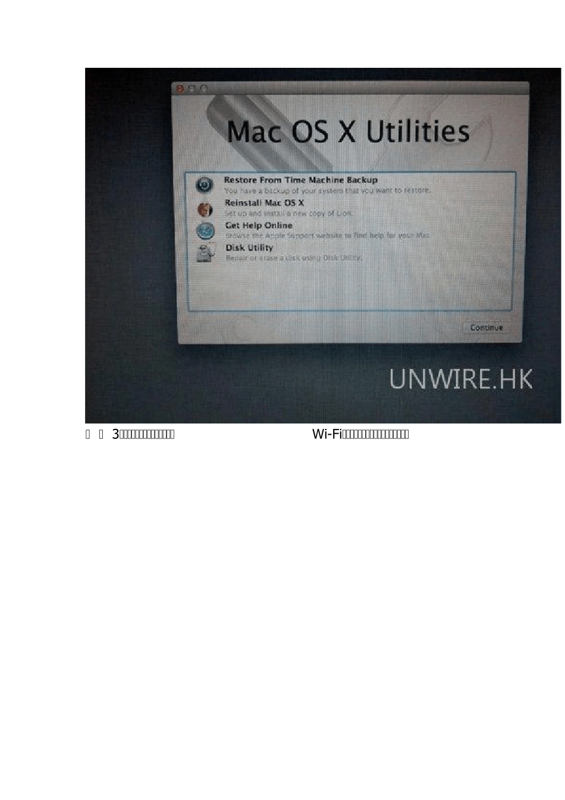Close the Mac OS X Utilities window
The height and width of the screenshot is (800, 565).
coord(180,89)
